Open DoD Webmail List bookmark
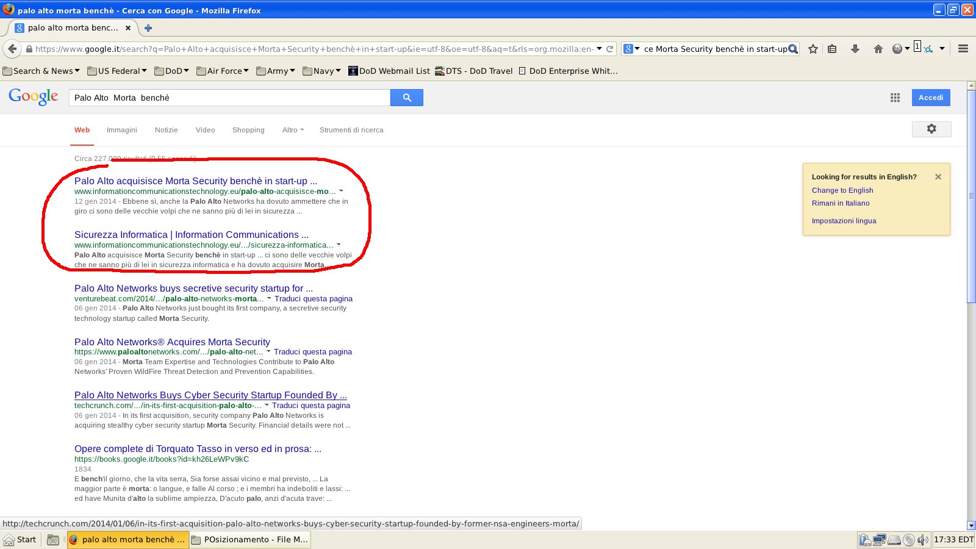 pyautogui.click(x=389, y=71)
